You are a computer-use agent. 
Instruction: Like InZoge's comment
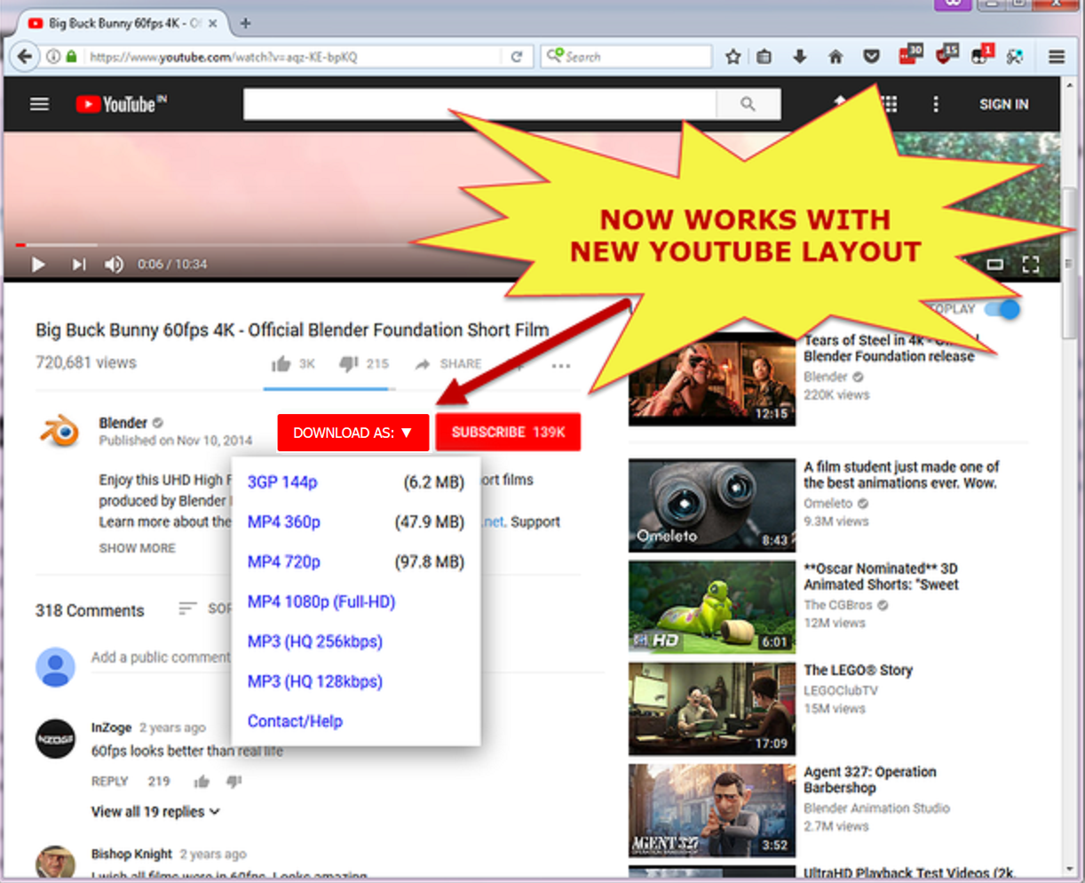pyautogui.click(x=202, y=782)
